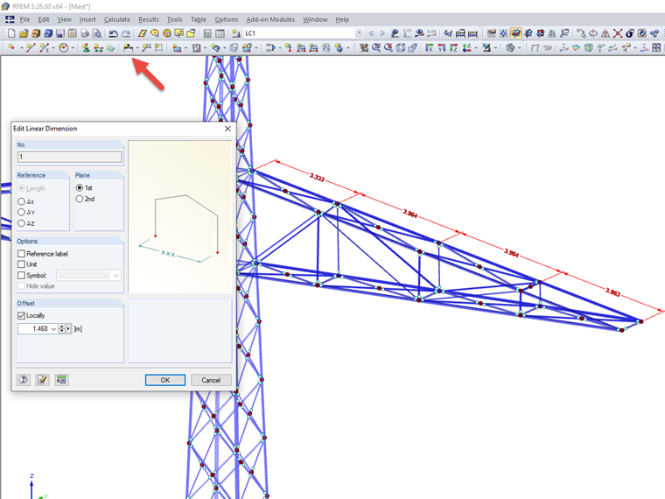Uncheck the Locally offset checkbox
Image resolution: width=665 pixels, height=499 pixels.
[x=21, y=316]
